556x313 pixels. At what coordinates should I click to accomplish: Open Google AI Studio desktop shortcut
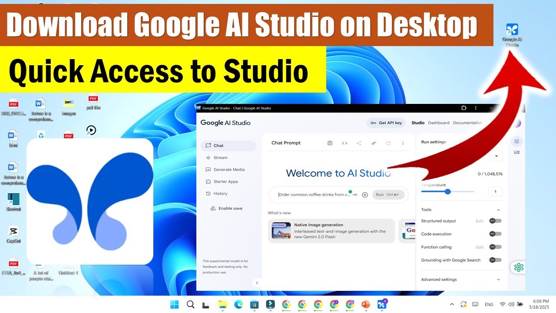[512, 35]
